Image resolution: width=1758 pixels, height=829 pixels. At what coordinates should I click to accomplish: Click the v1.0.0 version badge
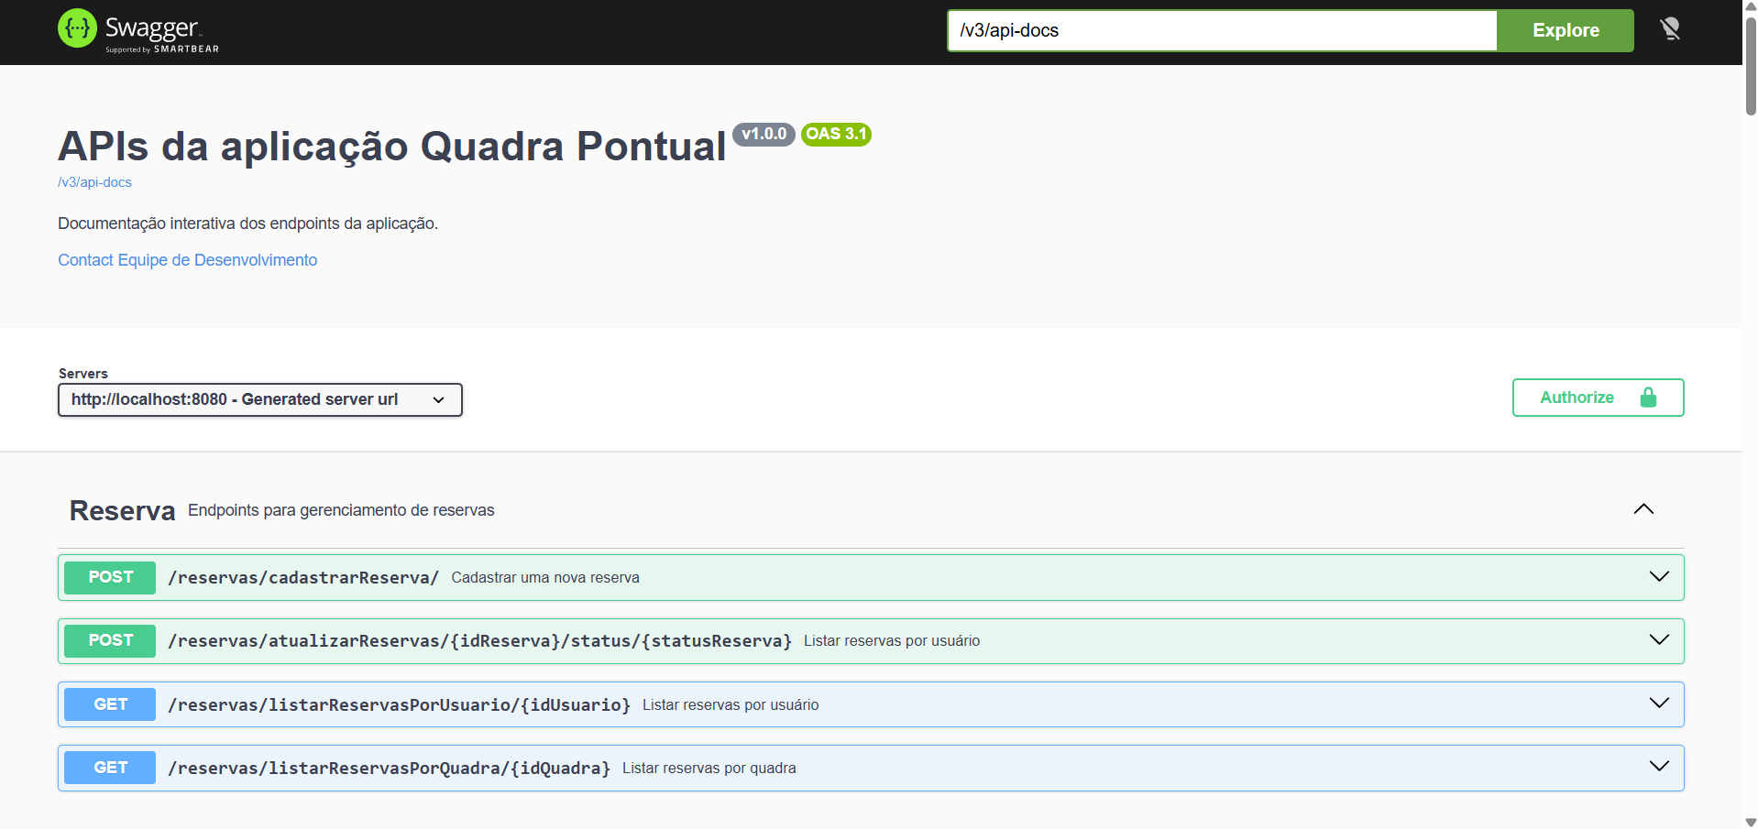point(764,134)
